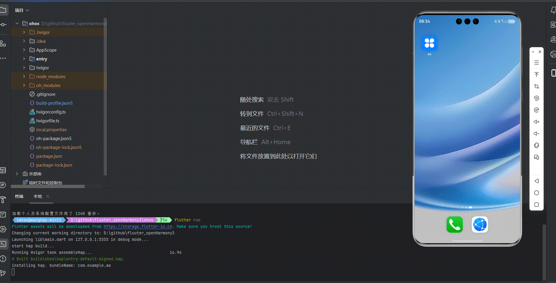The height and width of the screenshot is (283, 556).
Task: Expand the node_modules folder
Action: (24, 76)
